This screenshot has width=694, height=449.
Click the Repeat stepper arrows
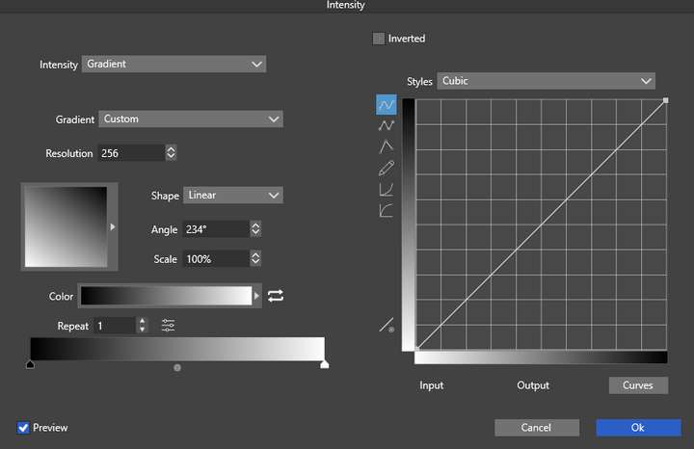click(x=142, y=325)
